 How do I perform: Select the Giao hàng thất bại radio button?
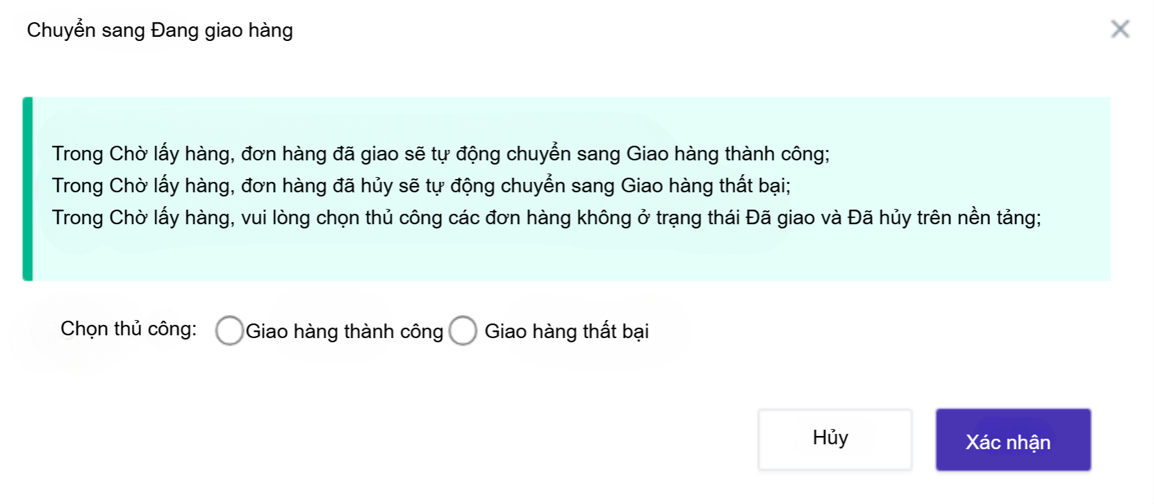point(463,330)
